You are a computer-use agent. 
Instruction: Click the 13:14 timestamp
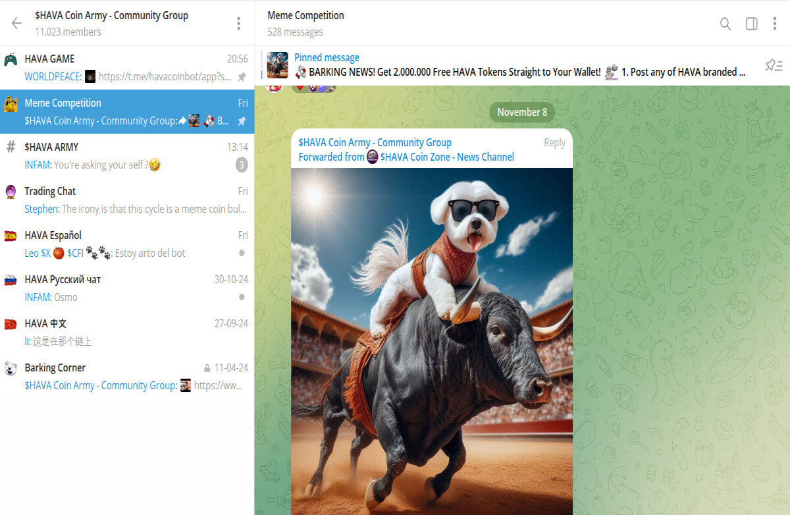(238, 148)
